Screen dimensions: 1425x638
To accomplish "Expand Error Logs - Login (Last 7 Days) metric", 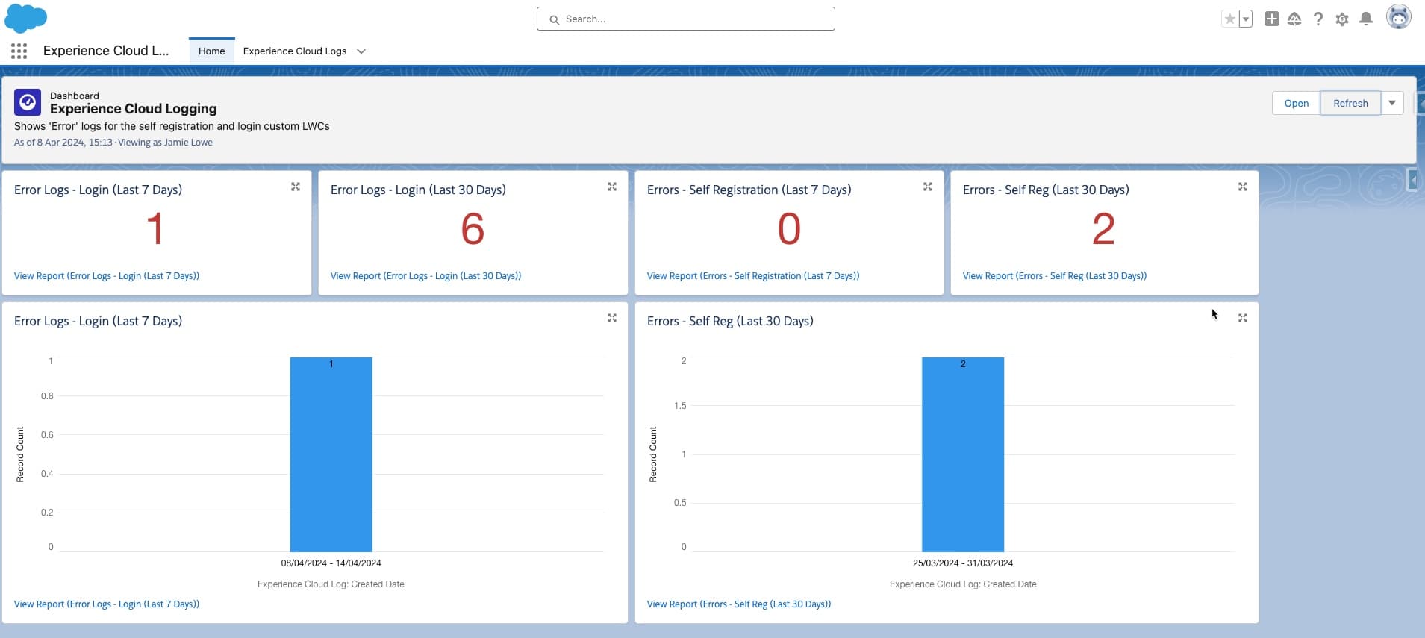I will (296, 187).
